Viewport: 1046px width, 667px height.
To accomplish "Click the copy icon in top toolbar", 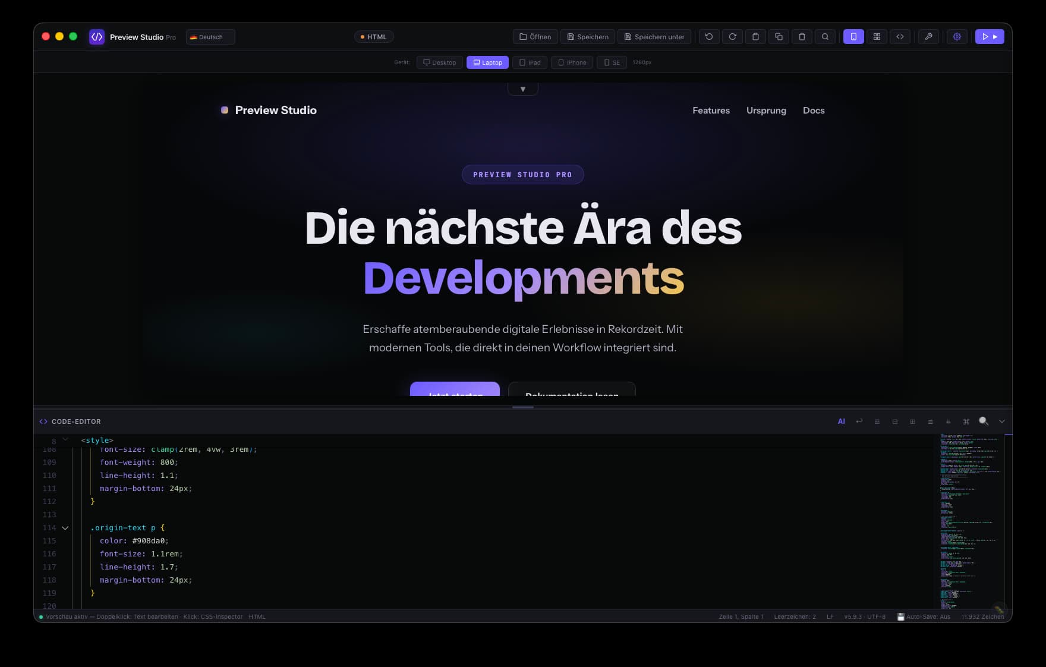I will coord(779,37).
